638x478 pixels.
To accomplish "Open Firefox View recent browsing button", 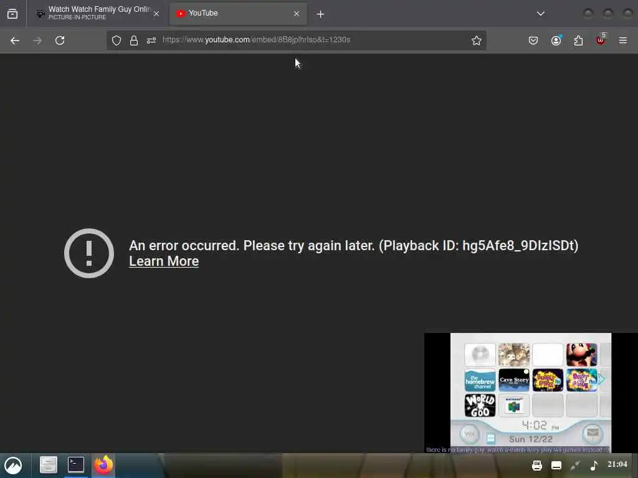I will point(12,14).
